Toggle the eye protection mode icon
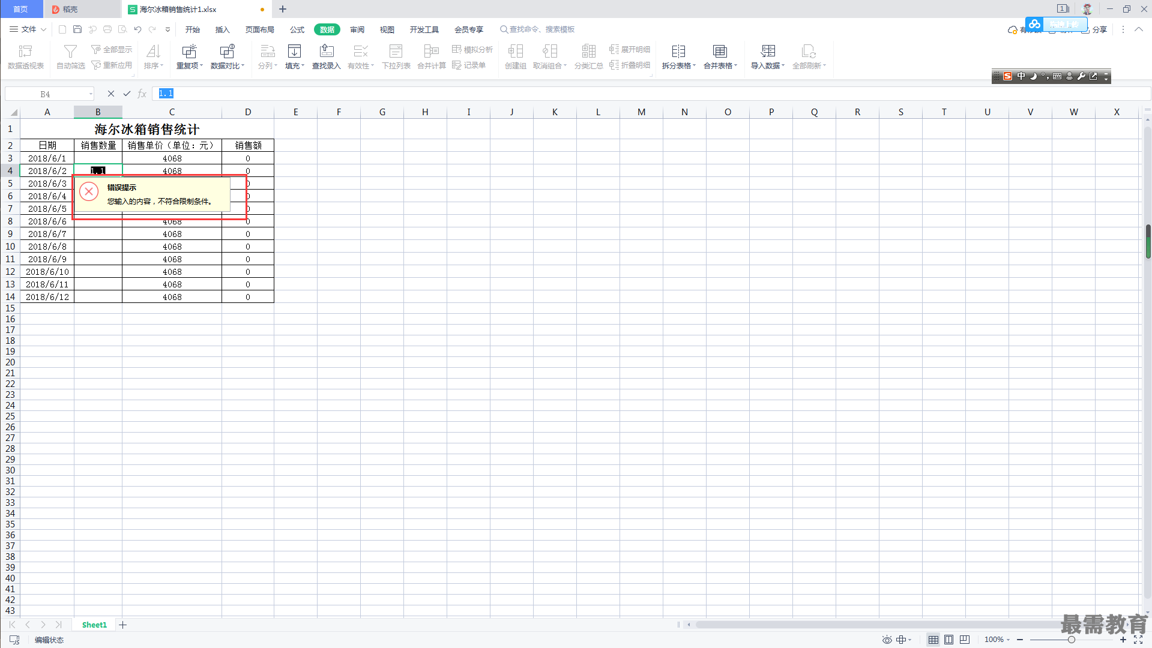Viewport: 1152px width, 648px height. point(887,640)
